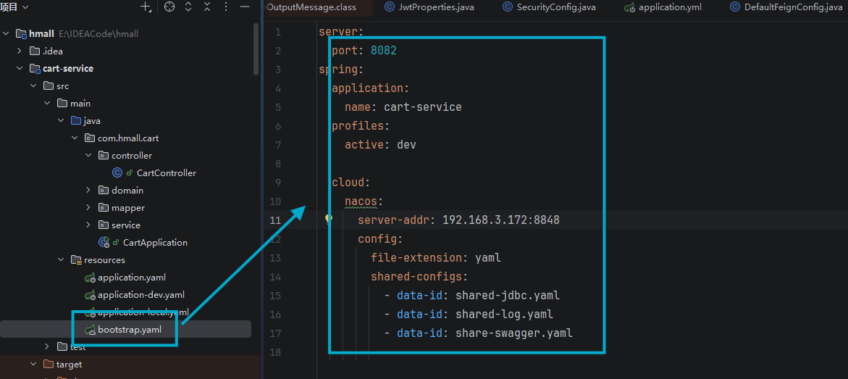Image resolution: width=848 pixels, height=379 pixels.
Task: Click the lightbulb intention icon on line 11
Action: click(x=328, y=220)
